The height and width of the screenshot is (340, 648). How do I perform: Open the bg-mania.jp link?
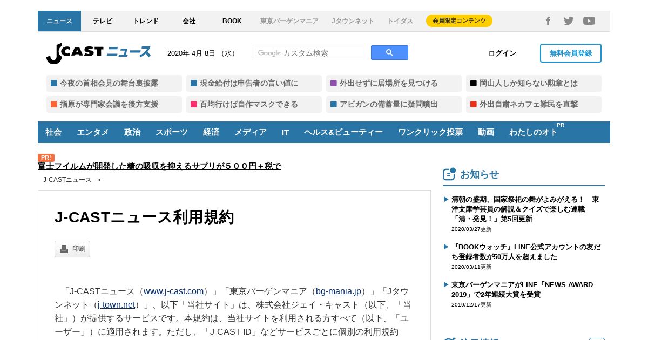click(x=339, y=291)
